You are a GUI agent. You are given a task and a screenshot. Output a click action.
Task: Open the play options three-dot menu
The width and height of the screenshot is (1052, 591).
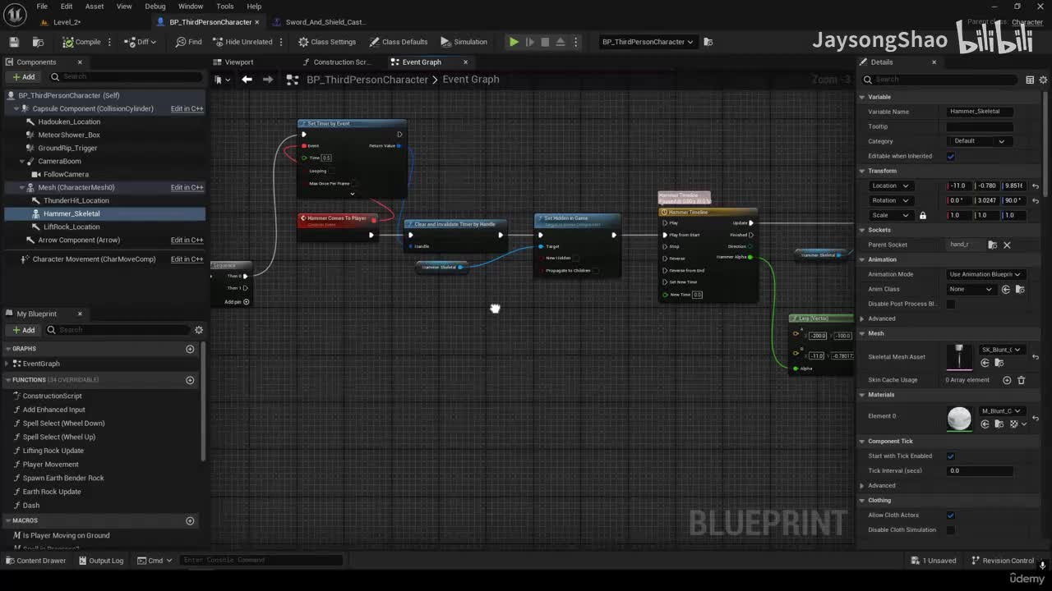575,42
